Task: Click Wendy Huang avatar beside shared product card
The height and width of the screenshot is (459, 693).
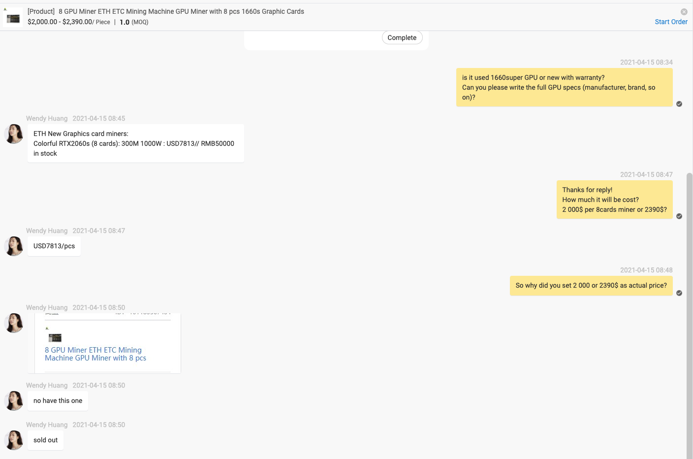Action: 14,323
